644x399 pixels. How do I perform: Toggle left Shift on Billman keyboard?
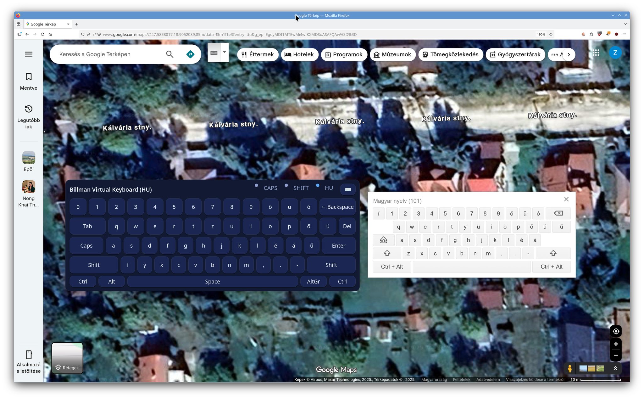[x=94, y=265]
